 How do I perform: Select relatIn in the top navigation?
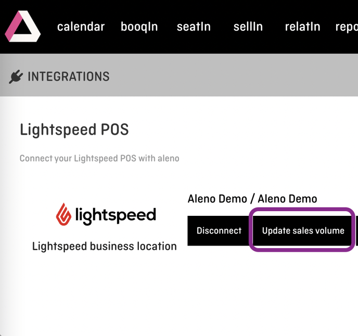[302, 27]
